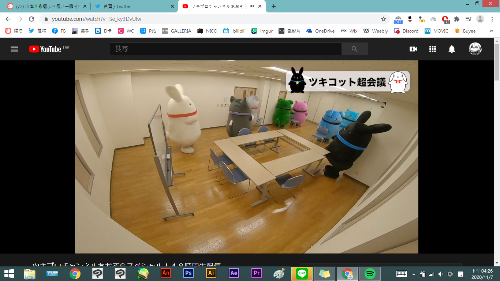Open the OneDrive bookmark
This screenshot has width=500, height=281.
(x=321, y=31)
